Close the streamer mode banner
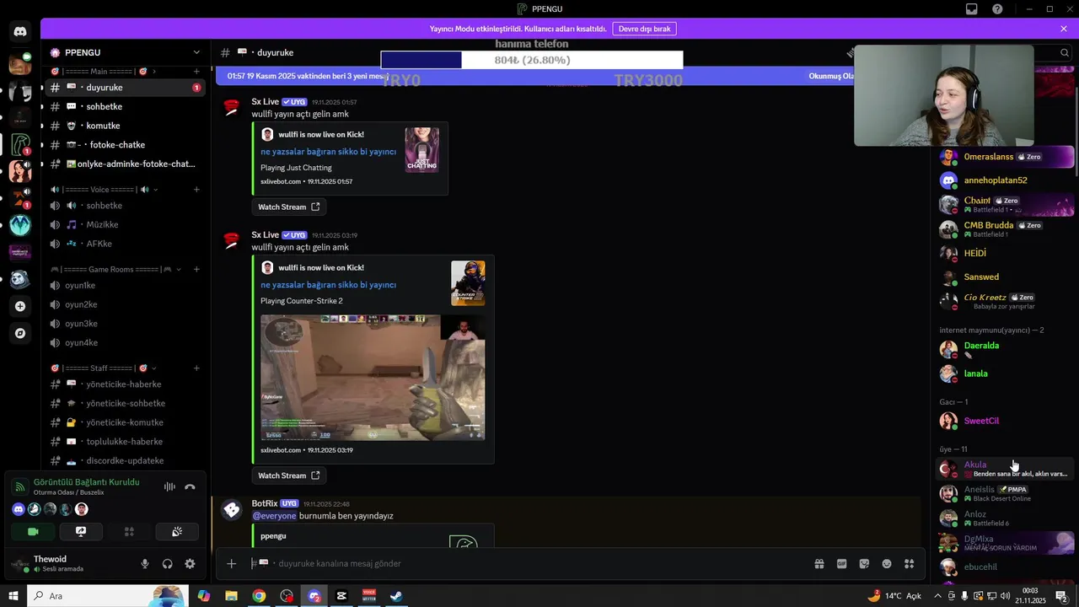The width and height of the screenshot is (1079, 607). [x=1064, y=29]
